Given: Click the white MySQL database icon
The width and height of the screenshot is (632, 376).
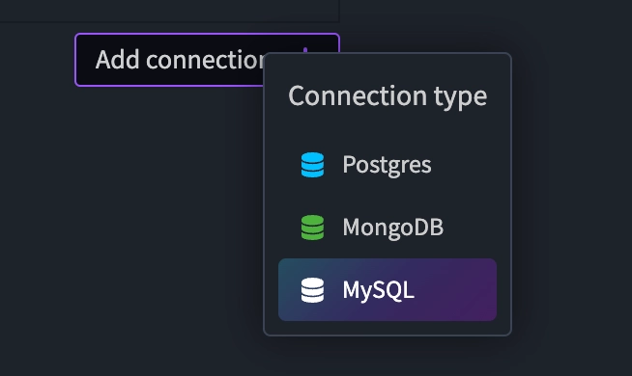Looking at the screenshot, I should pyautogui.click(x=312, y=290).
